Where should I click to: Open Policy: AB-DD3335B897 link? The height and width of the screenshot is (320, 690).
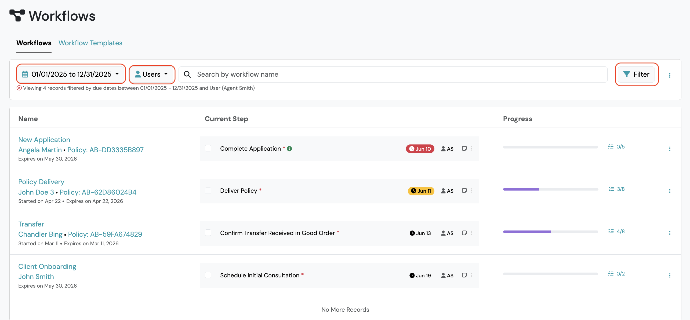[x=106, y=150]
